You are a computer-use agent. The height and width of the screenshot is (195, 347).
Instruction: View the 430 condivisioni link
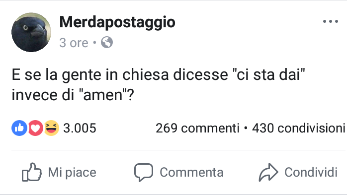(x=299, y=128)
